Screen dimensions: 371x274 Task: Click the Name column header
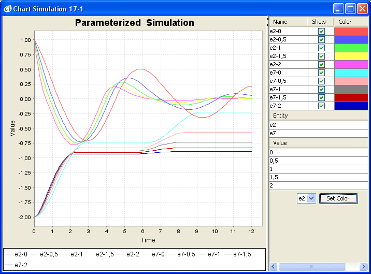tap(288, 22)
